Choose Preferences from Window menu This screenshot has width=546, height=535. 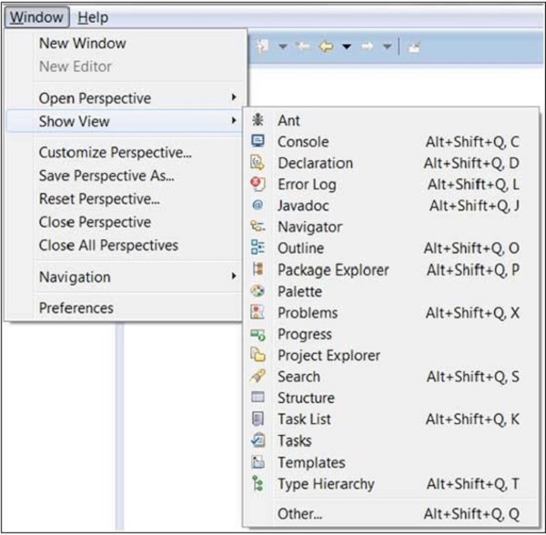click(76, 308)
